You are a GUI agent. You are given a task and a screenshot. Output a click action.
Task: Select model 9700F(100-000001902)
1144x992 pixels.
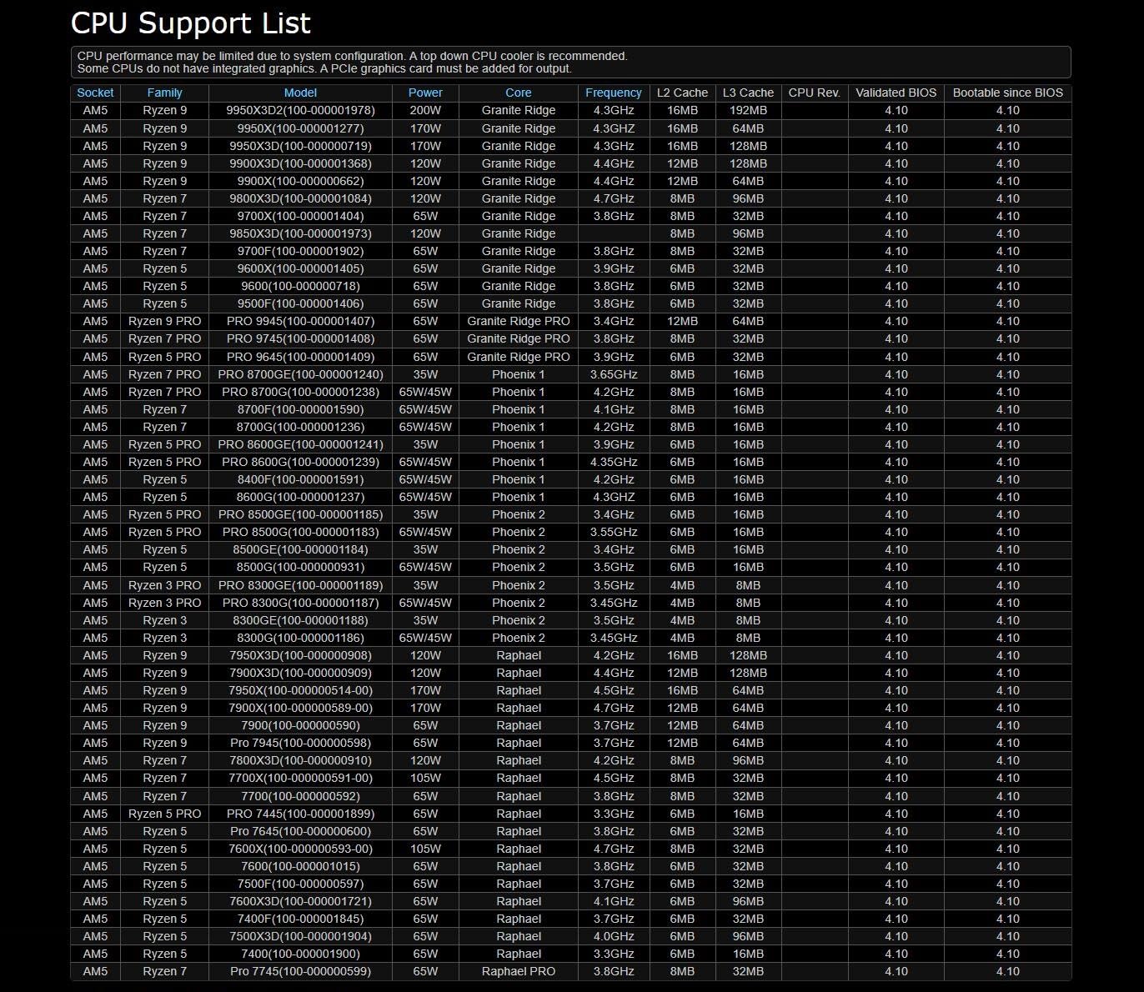(x=300, y=251)
